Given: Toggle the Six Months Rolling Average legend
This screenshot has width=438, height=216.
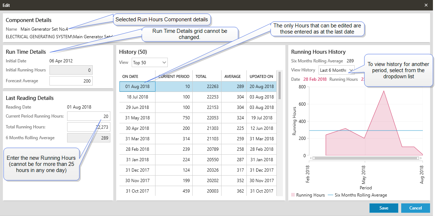Looking at the screenshot, I should (x=357, y=195).
